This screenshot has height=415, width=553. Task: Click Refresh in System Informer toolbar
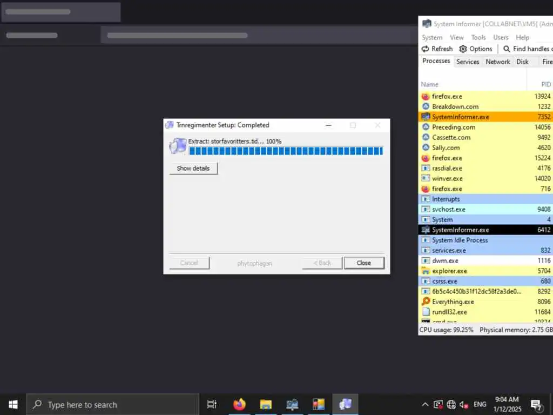(x=437, y=49)
